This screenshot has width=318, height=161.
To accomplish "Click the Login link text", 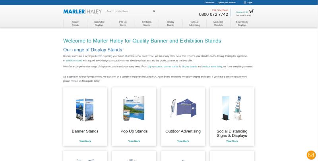I will coord(250,2).
